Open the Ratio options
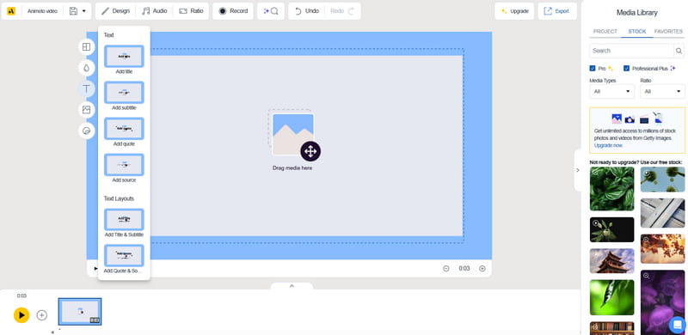 [191, 11]
